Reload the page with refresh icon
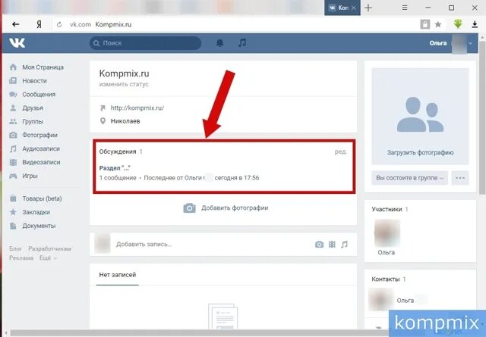The width and height of the screenshot is (486, 337). coord(59,24)
